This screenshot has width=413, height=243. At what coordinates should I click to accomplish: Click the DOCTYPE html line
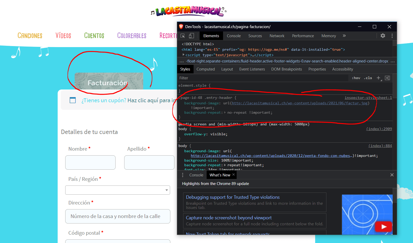198,44
